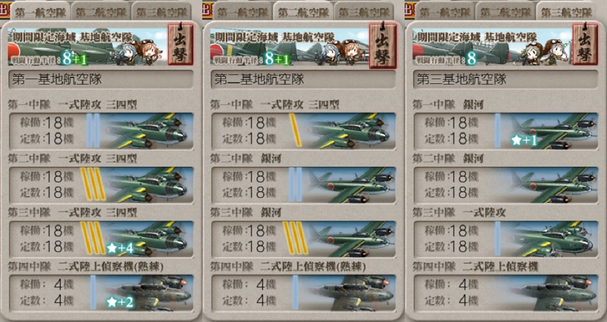607x322 pixels.
Task: Click the first squadron banner with combat radius 8+1
Action: coord(87,46)
